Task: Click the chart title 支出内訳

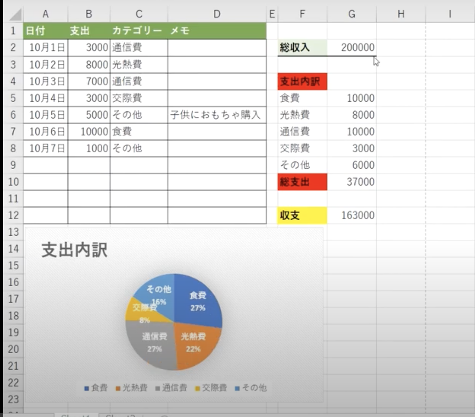Action: click(x=75, y=250)
